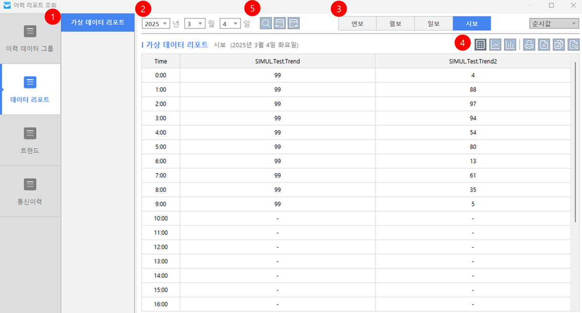Open 이력 데이터 그룹 in the sidebar

(x=30, y=39)
